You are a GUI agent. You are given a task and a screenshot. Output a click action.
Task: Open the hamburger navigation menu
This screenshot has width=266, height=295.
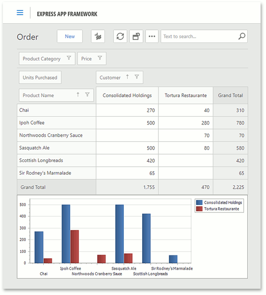20,12
